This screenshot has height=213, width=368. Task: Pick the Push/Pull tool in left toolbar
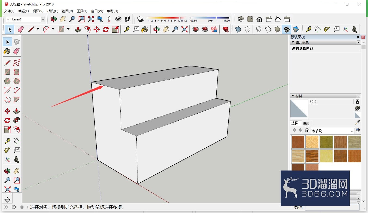click(x=17, y=111)
